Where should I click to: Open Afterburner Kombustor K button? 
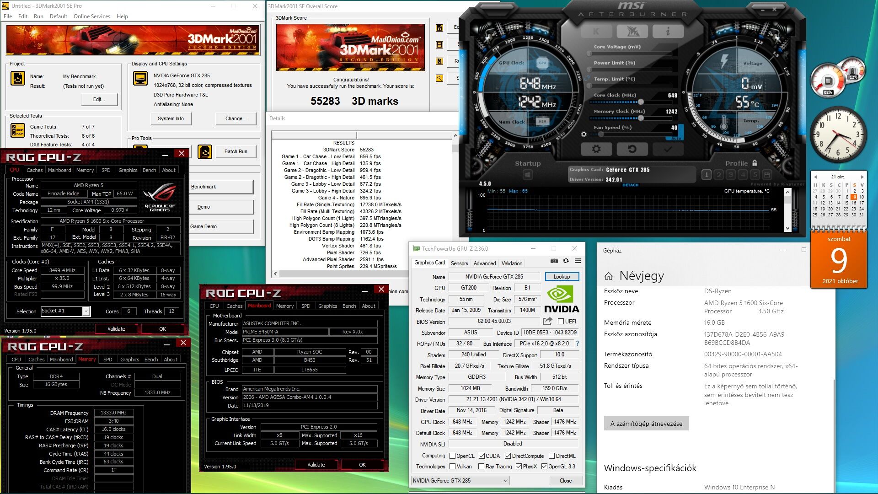point(596,32)
